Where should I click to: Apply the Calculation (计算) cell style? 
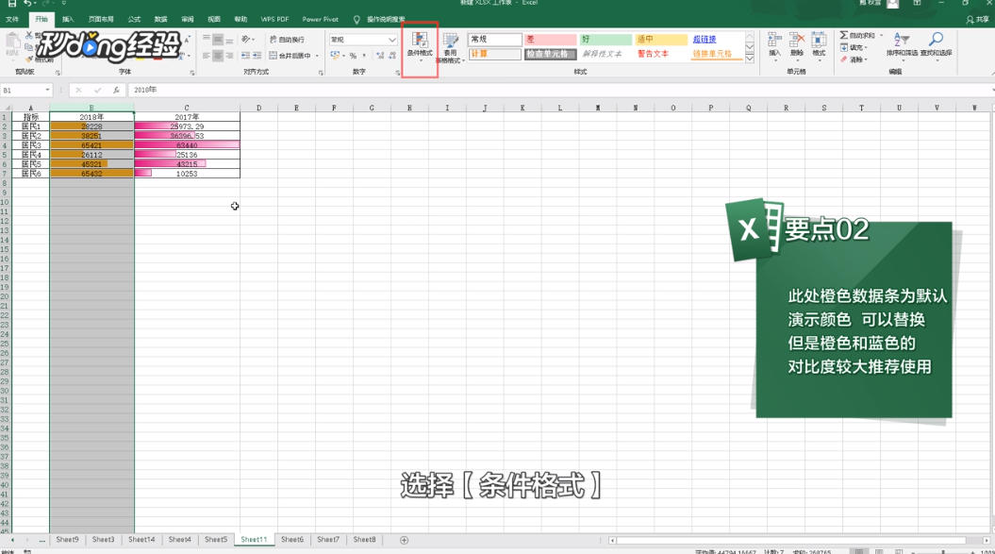click(x=494, y=54)
